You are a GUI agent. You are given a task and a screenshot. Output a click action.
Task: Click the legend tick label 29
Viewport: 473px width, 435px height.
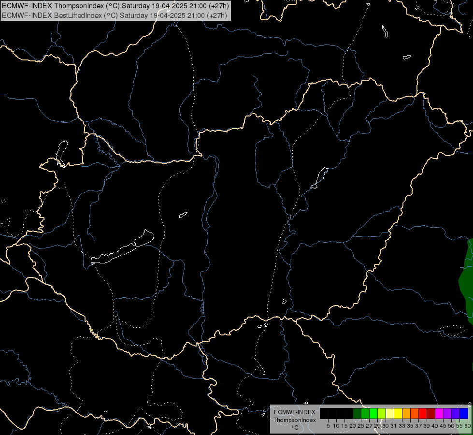(377, 426)
